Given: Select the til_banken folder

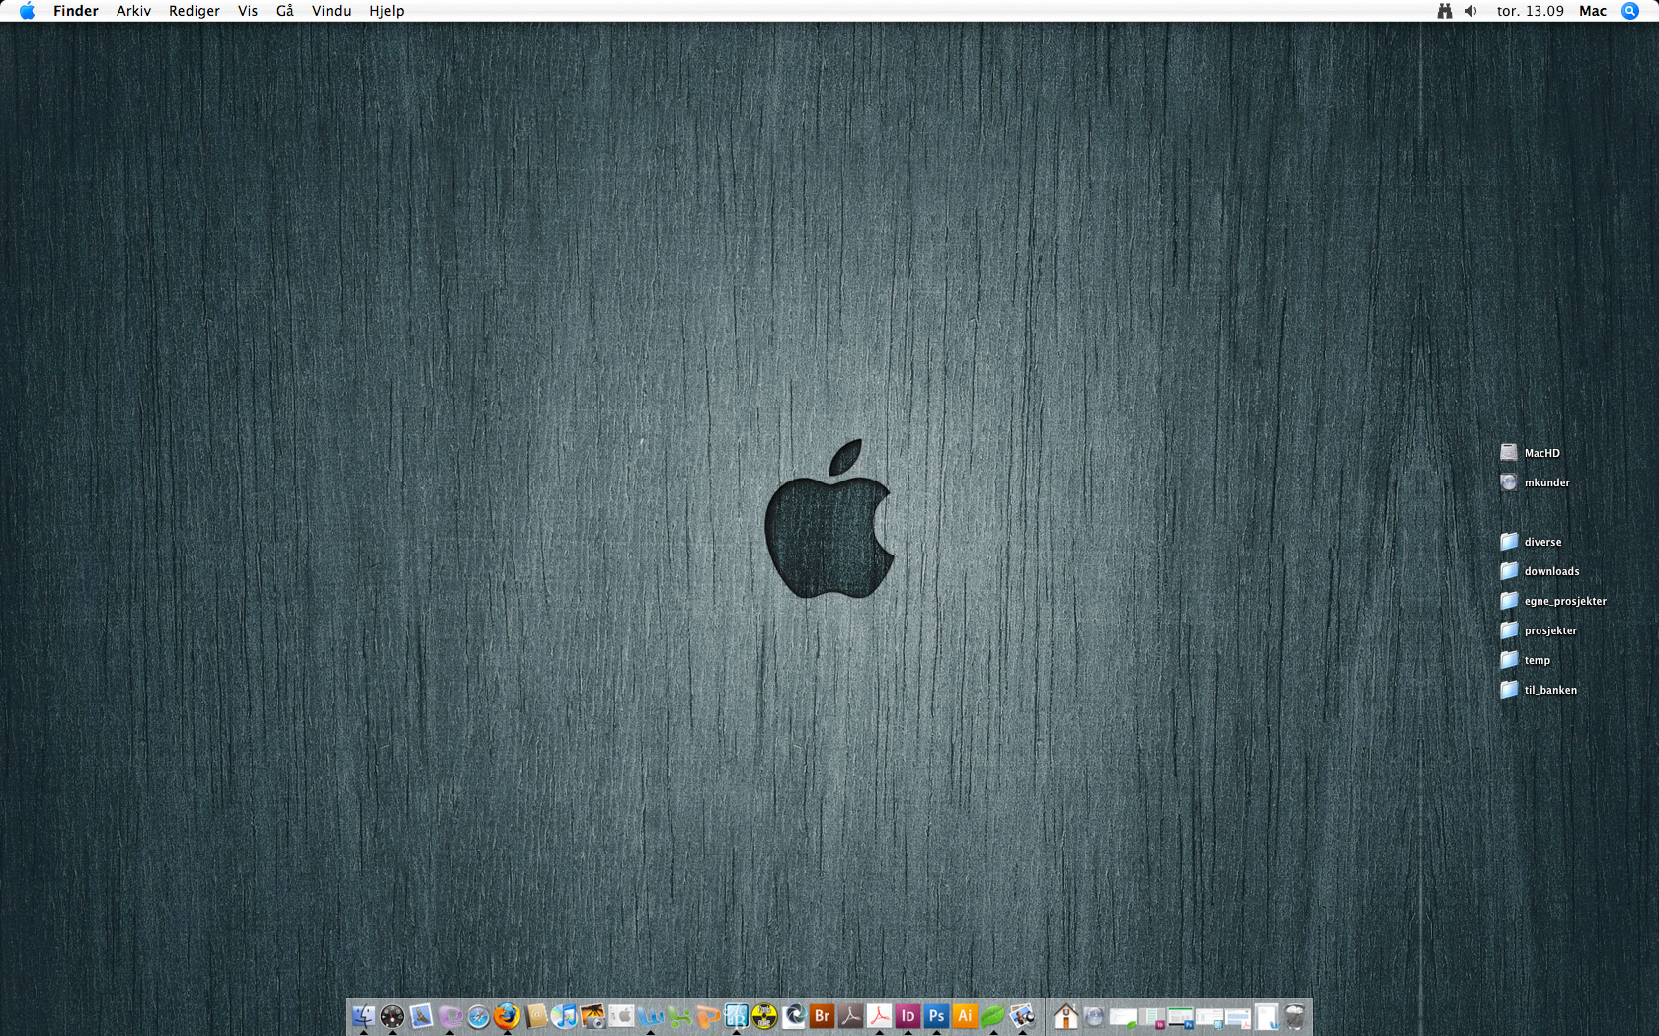Looking at the screenshot, I should click(1539, 690).
